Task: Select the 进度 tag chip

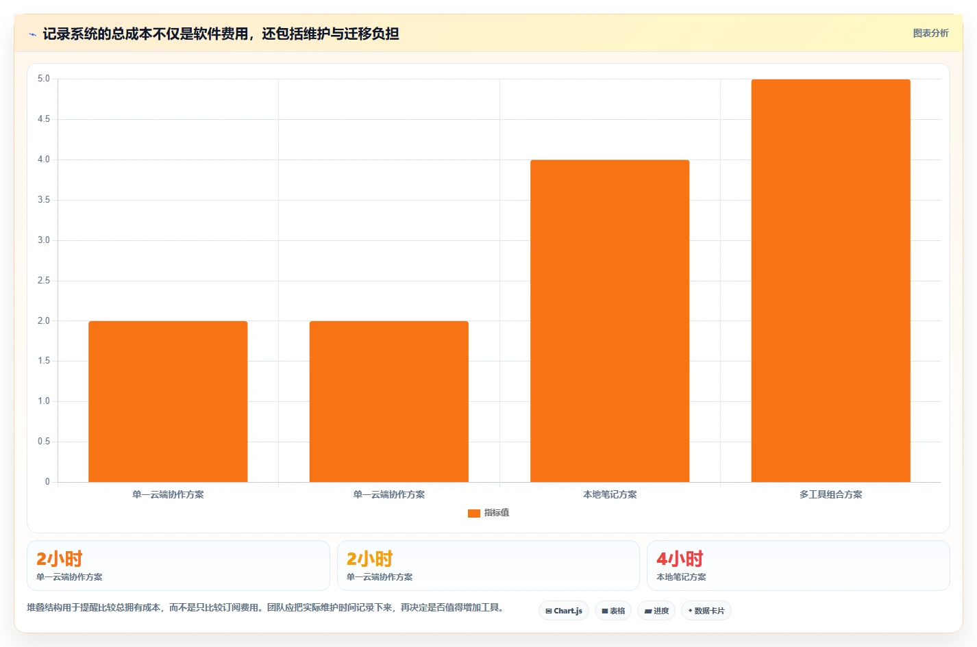Action: point(656,611)
